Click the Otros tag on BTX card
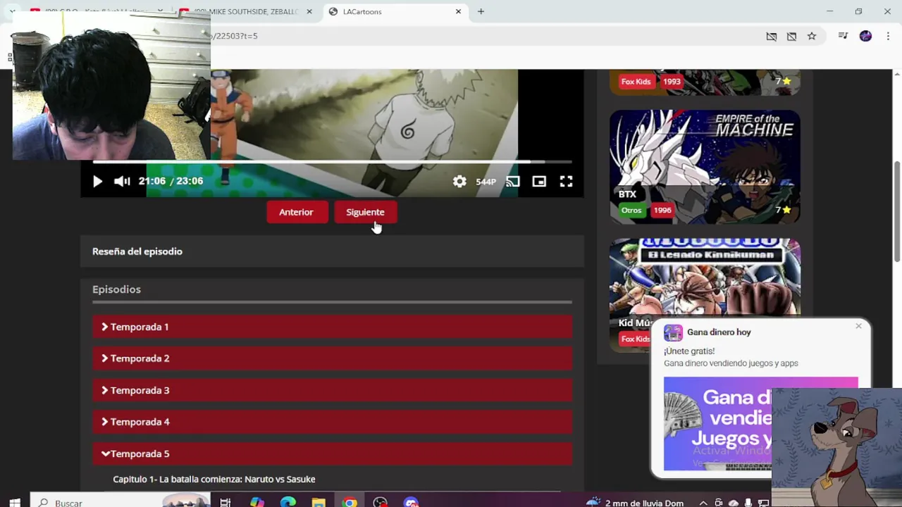The height and width of the screenshot is (507, 902). click(x=631, y=210)
